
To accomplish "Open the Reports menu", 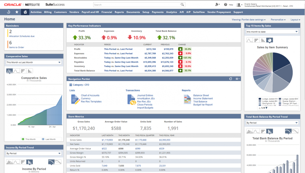I will (119, 12).
